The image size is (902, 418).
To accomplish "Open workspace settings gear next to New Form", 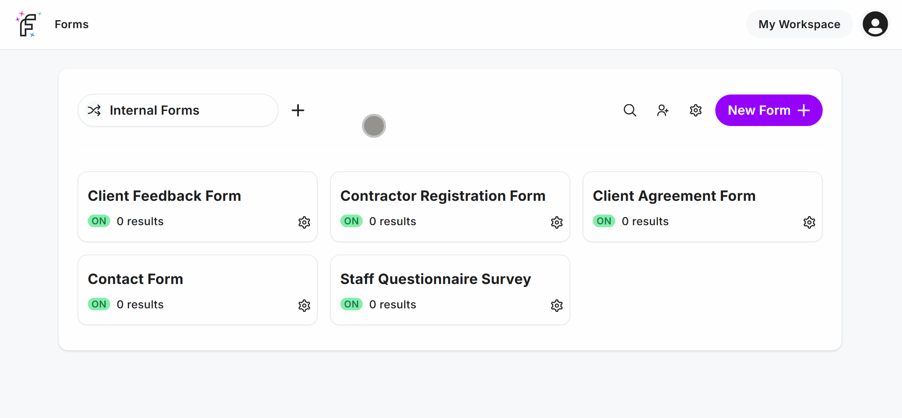I will [x=696, y=110].
